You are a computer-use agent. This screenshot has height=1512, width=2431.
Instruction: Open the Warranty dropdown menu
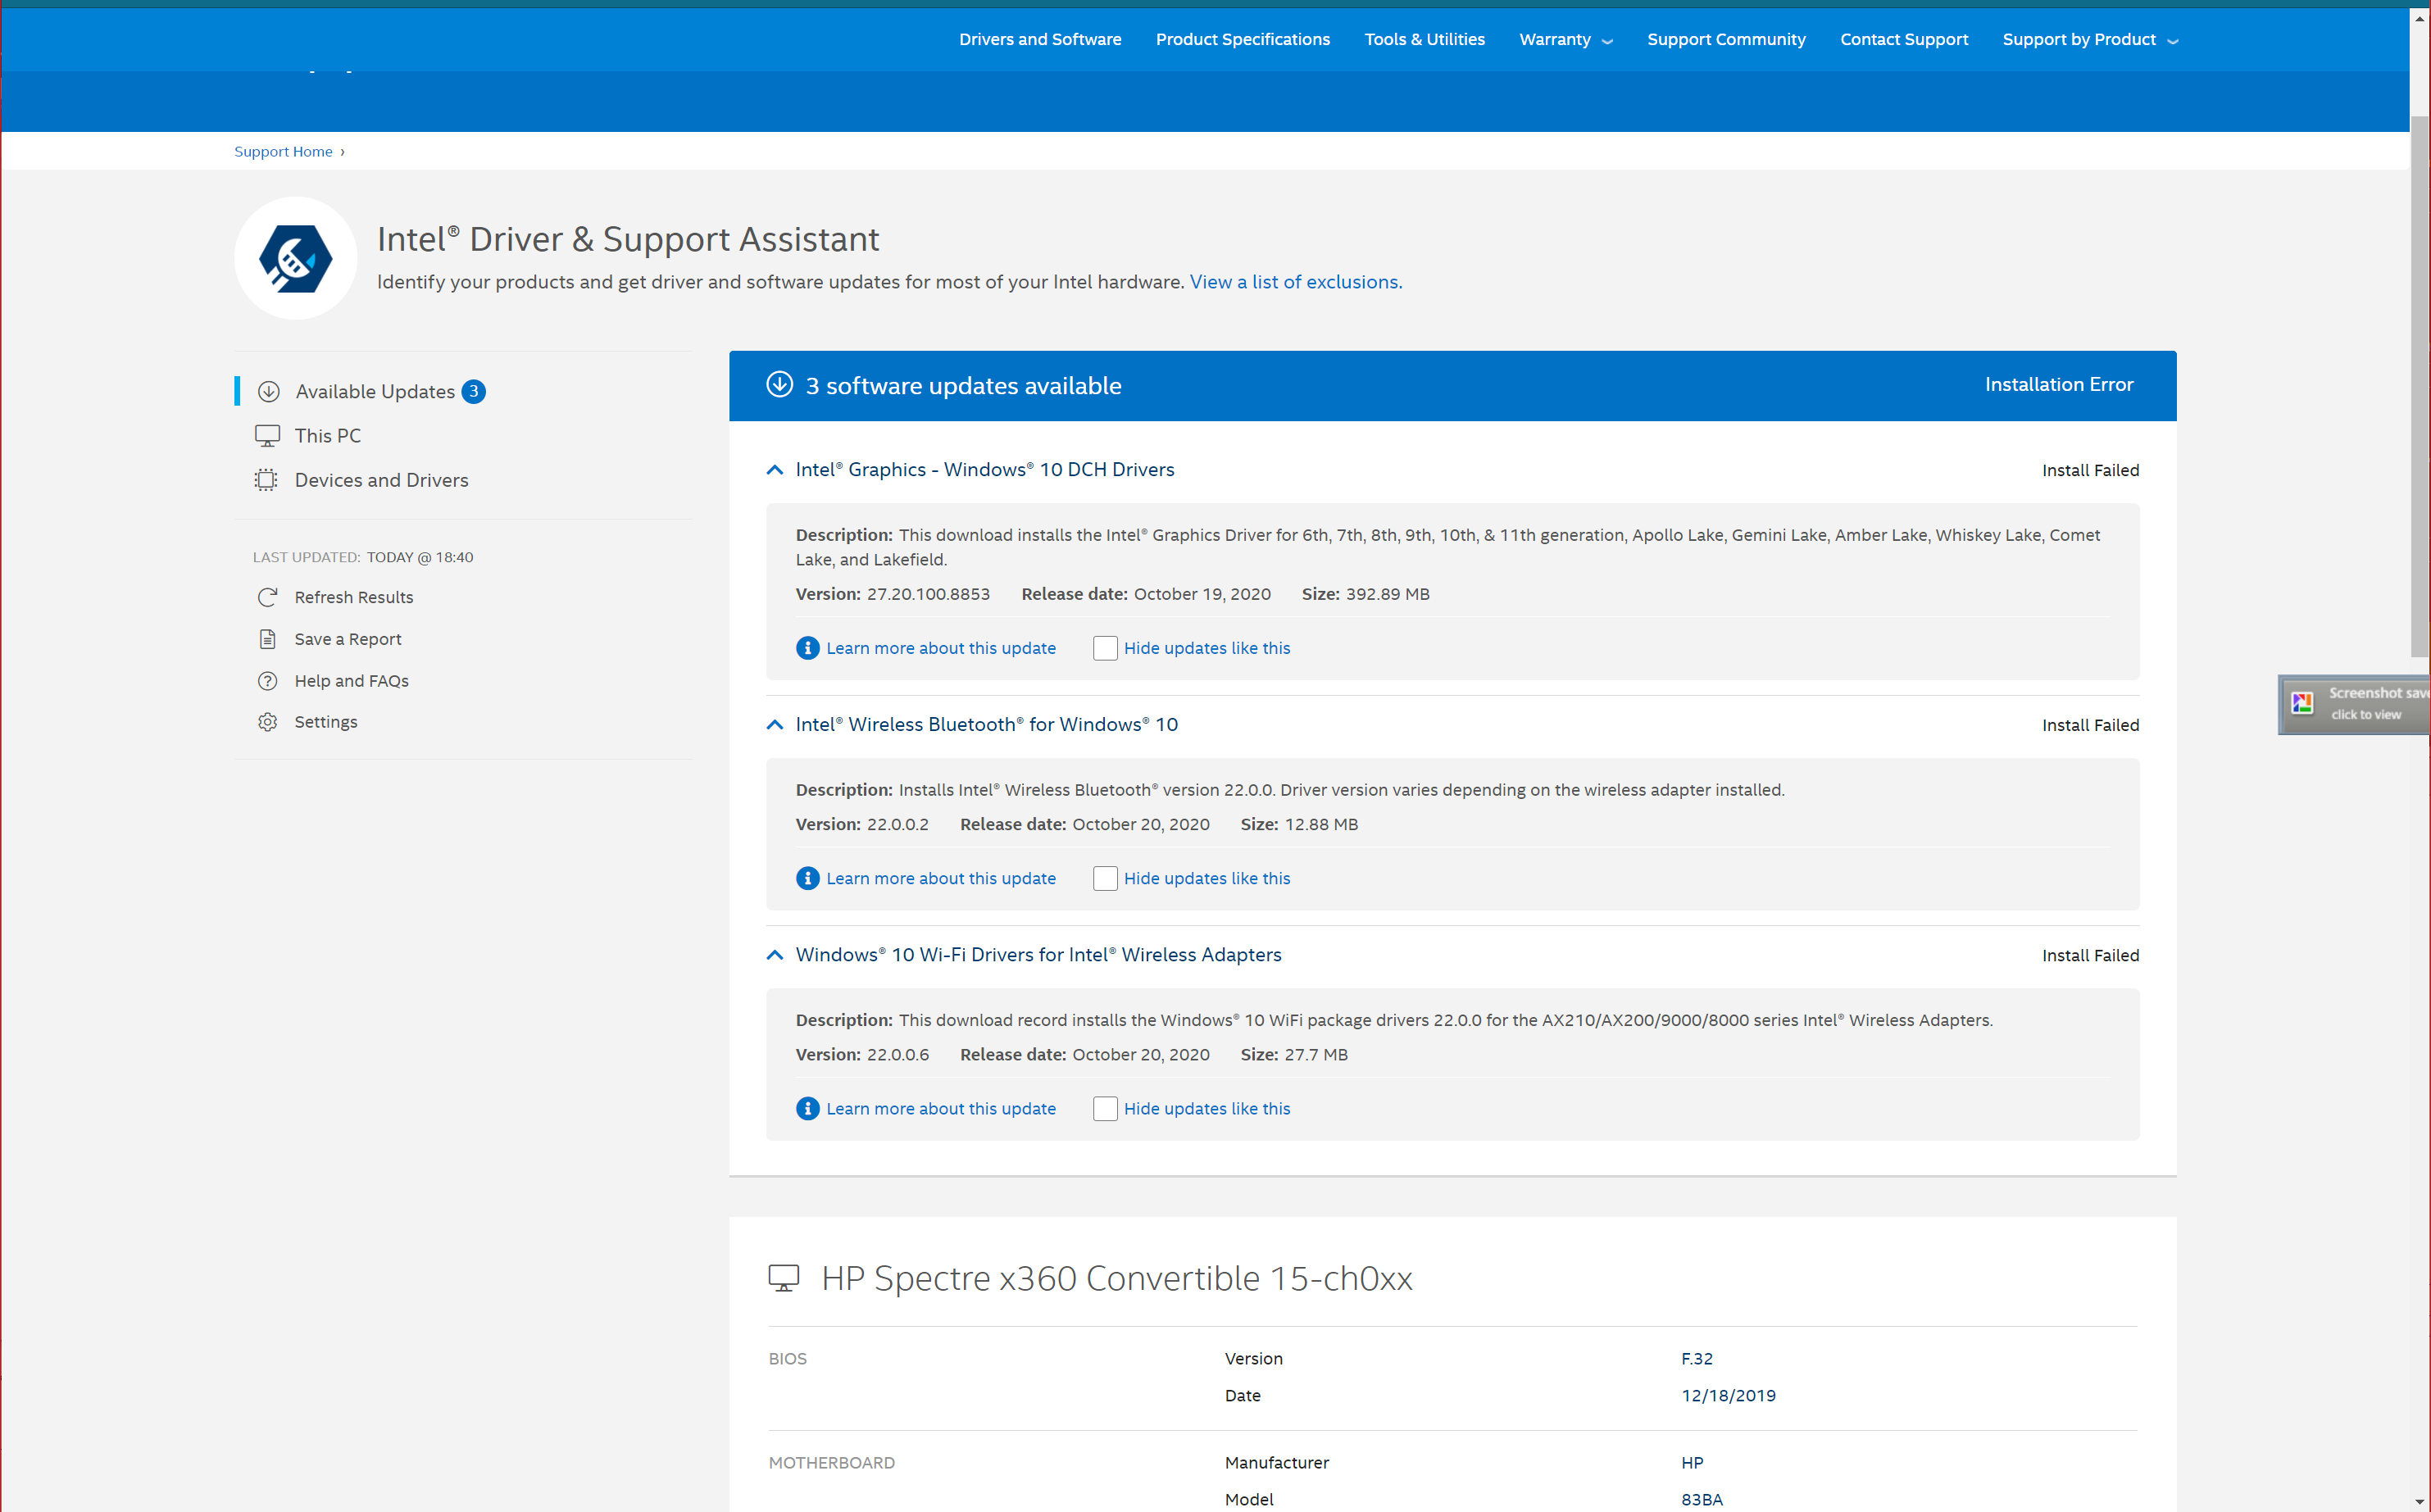pos(1565,40)
